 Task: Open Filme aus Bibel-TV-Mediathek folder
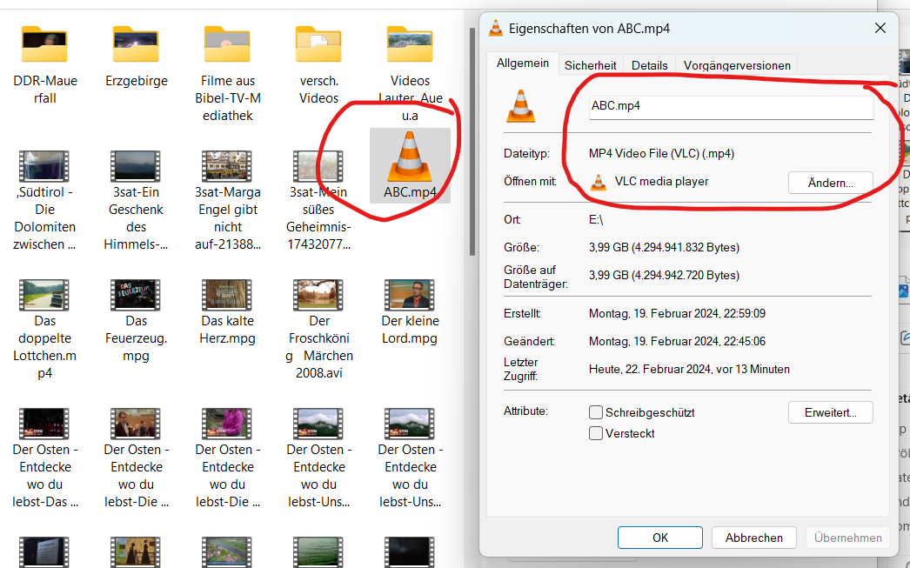227,43
